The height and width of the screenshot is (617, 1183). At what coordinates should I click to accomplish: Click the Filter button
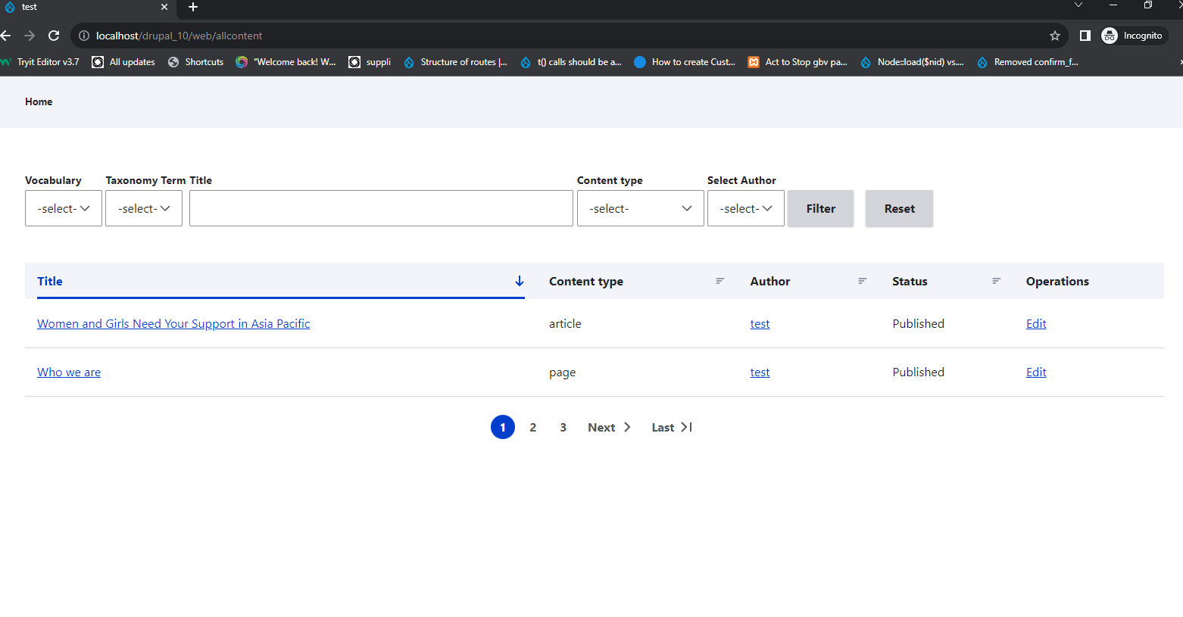pyautogui.click(x=820, y=208)
